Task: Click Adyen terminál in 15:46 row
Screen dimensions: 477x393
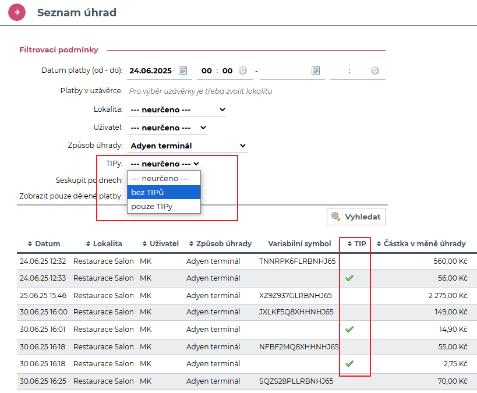Action: coord(213,295)
